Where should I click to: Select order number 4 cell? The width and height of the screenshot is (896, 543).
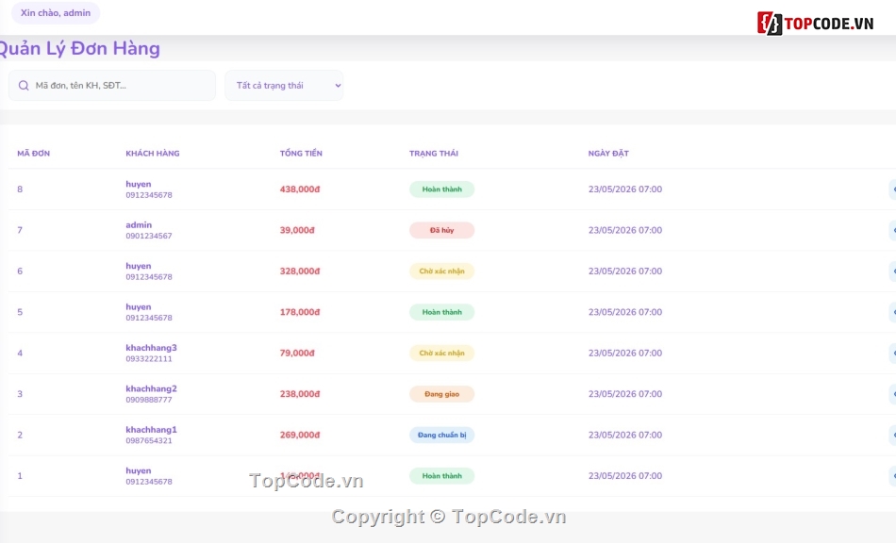20,353
